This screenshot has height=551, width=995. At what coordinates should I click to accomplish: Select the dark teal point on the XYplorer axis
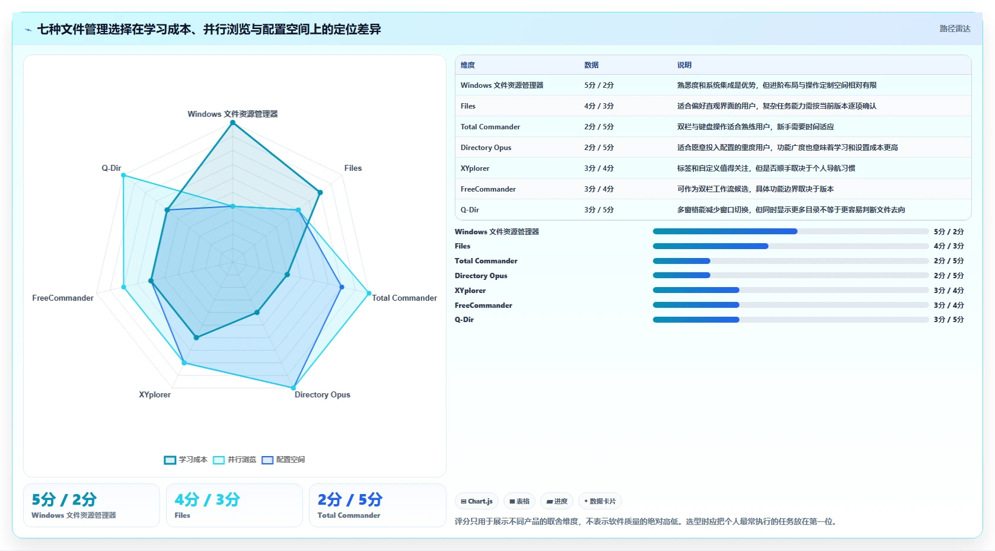(196, 337)
